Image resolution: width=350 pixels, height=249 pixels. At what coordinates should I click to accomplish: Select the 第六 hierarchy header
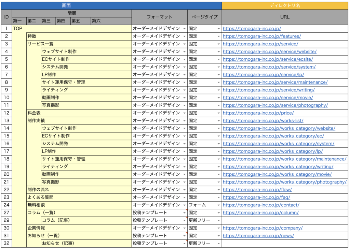111,21
